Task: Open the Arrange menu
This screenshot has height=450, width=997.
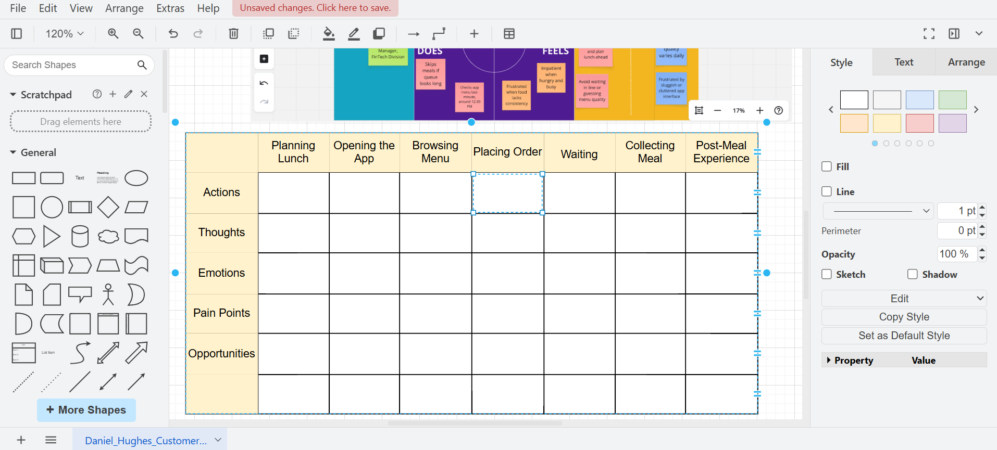Action: click(x=124, y=8)
